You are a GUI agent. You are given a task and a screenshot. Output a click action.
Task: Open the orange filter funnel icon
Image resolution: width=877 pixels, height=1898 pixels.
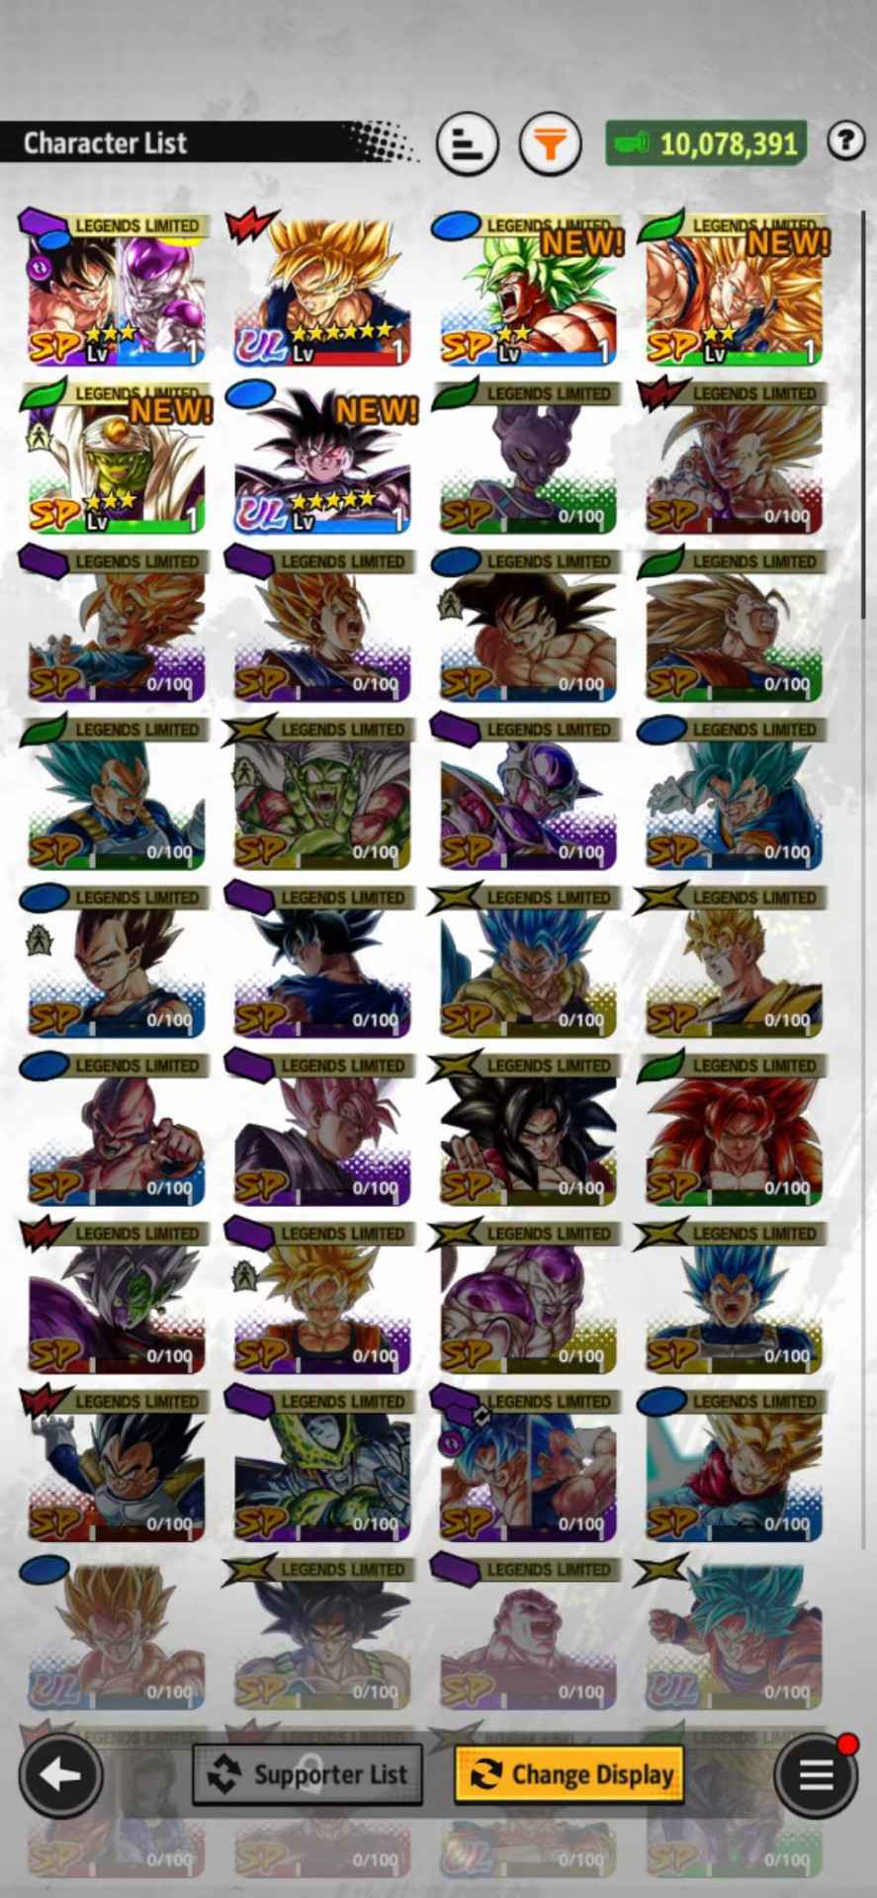pyautogui.click(x=551, y=144)
